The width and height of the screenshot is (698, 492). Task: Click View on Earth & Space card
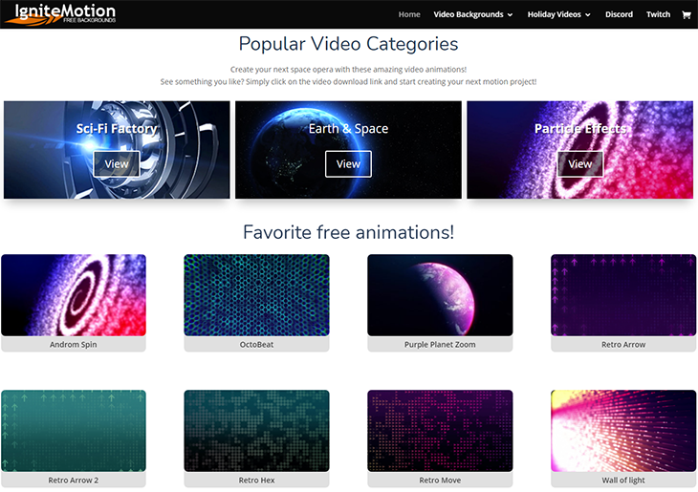pyautogui.click(x=348, y=163)
